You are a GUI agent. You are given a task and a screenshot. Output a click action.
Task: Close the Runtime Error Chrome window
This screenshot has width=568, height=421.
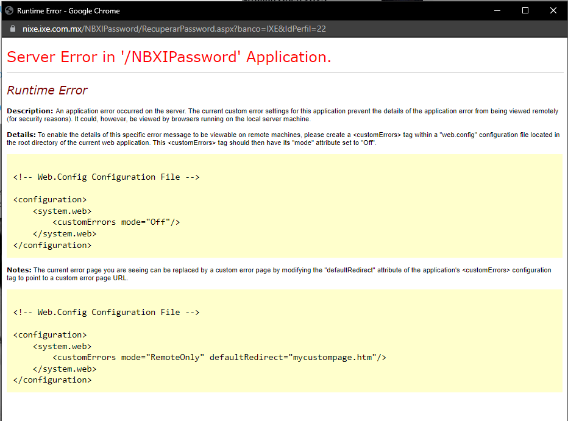coord(553,10)
